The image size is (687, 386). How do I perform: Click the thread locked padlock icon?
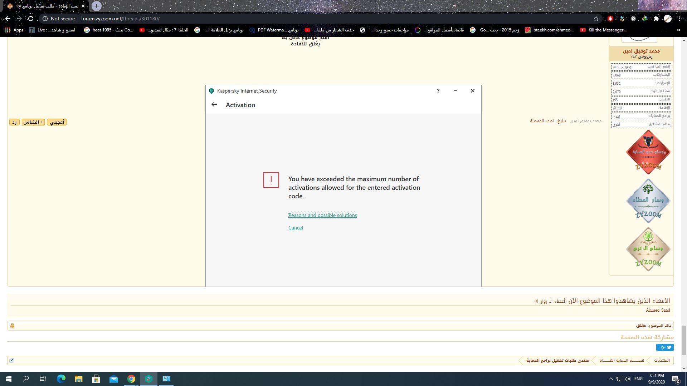(12, 326)
